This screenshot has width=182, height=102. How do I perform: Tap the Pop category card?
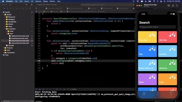pyautogui.click(x=147, y=51)
